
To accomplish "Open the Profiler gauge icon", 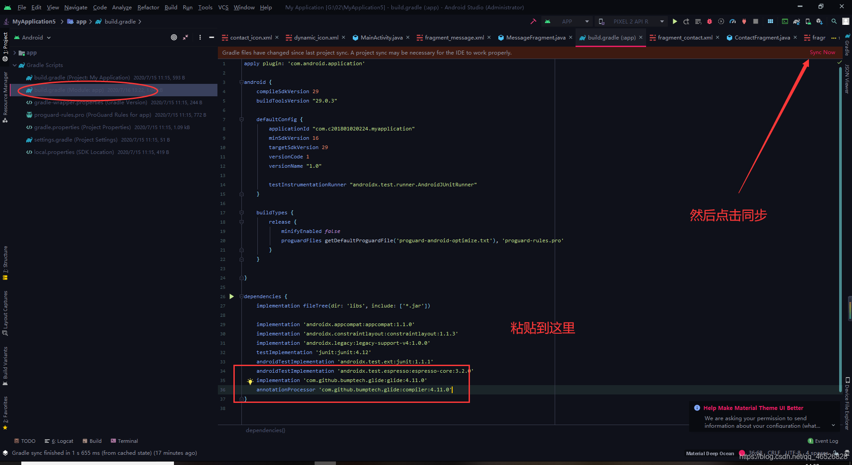I will pyautogui.click(x=733, y=21).
